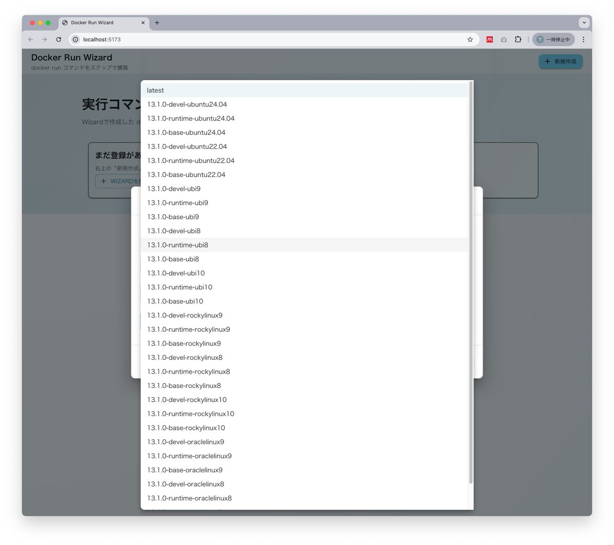
Task: Pick 13.1.0-runtime-ubi9 tag
Action: [304, 202]
